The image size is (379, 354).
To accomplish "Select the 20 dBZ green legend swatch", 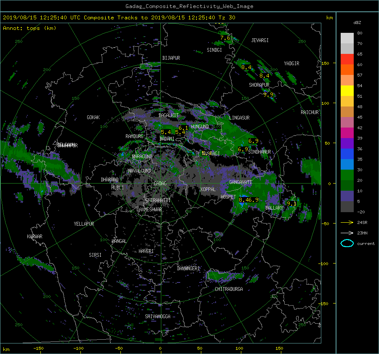I will 347,186.
